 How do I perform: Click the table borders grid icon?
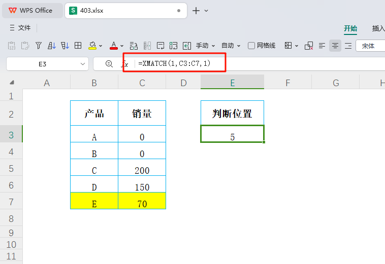coord(78,46)
